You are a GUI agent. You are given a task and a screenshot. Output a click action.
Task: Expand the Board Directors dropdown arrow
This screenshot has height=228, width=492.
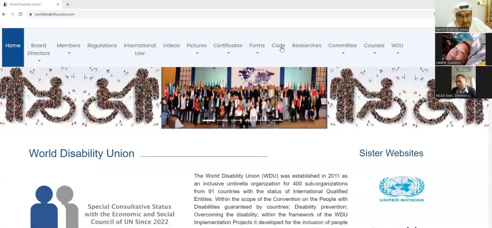click(x=39, y=61)
